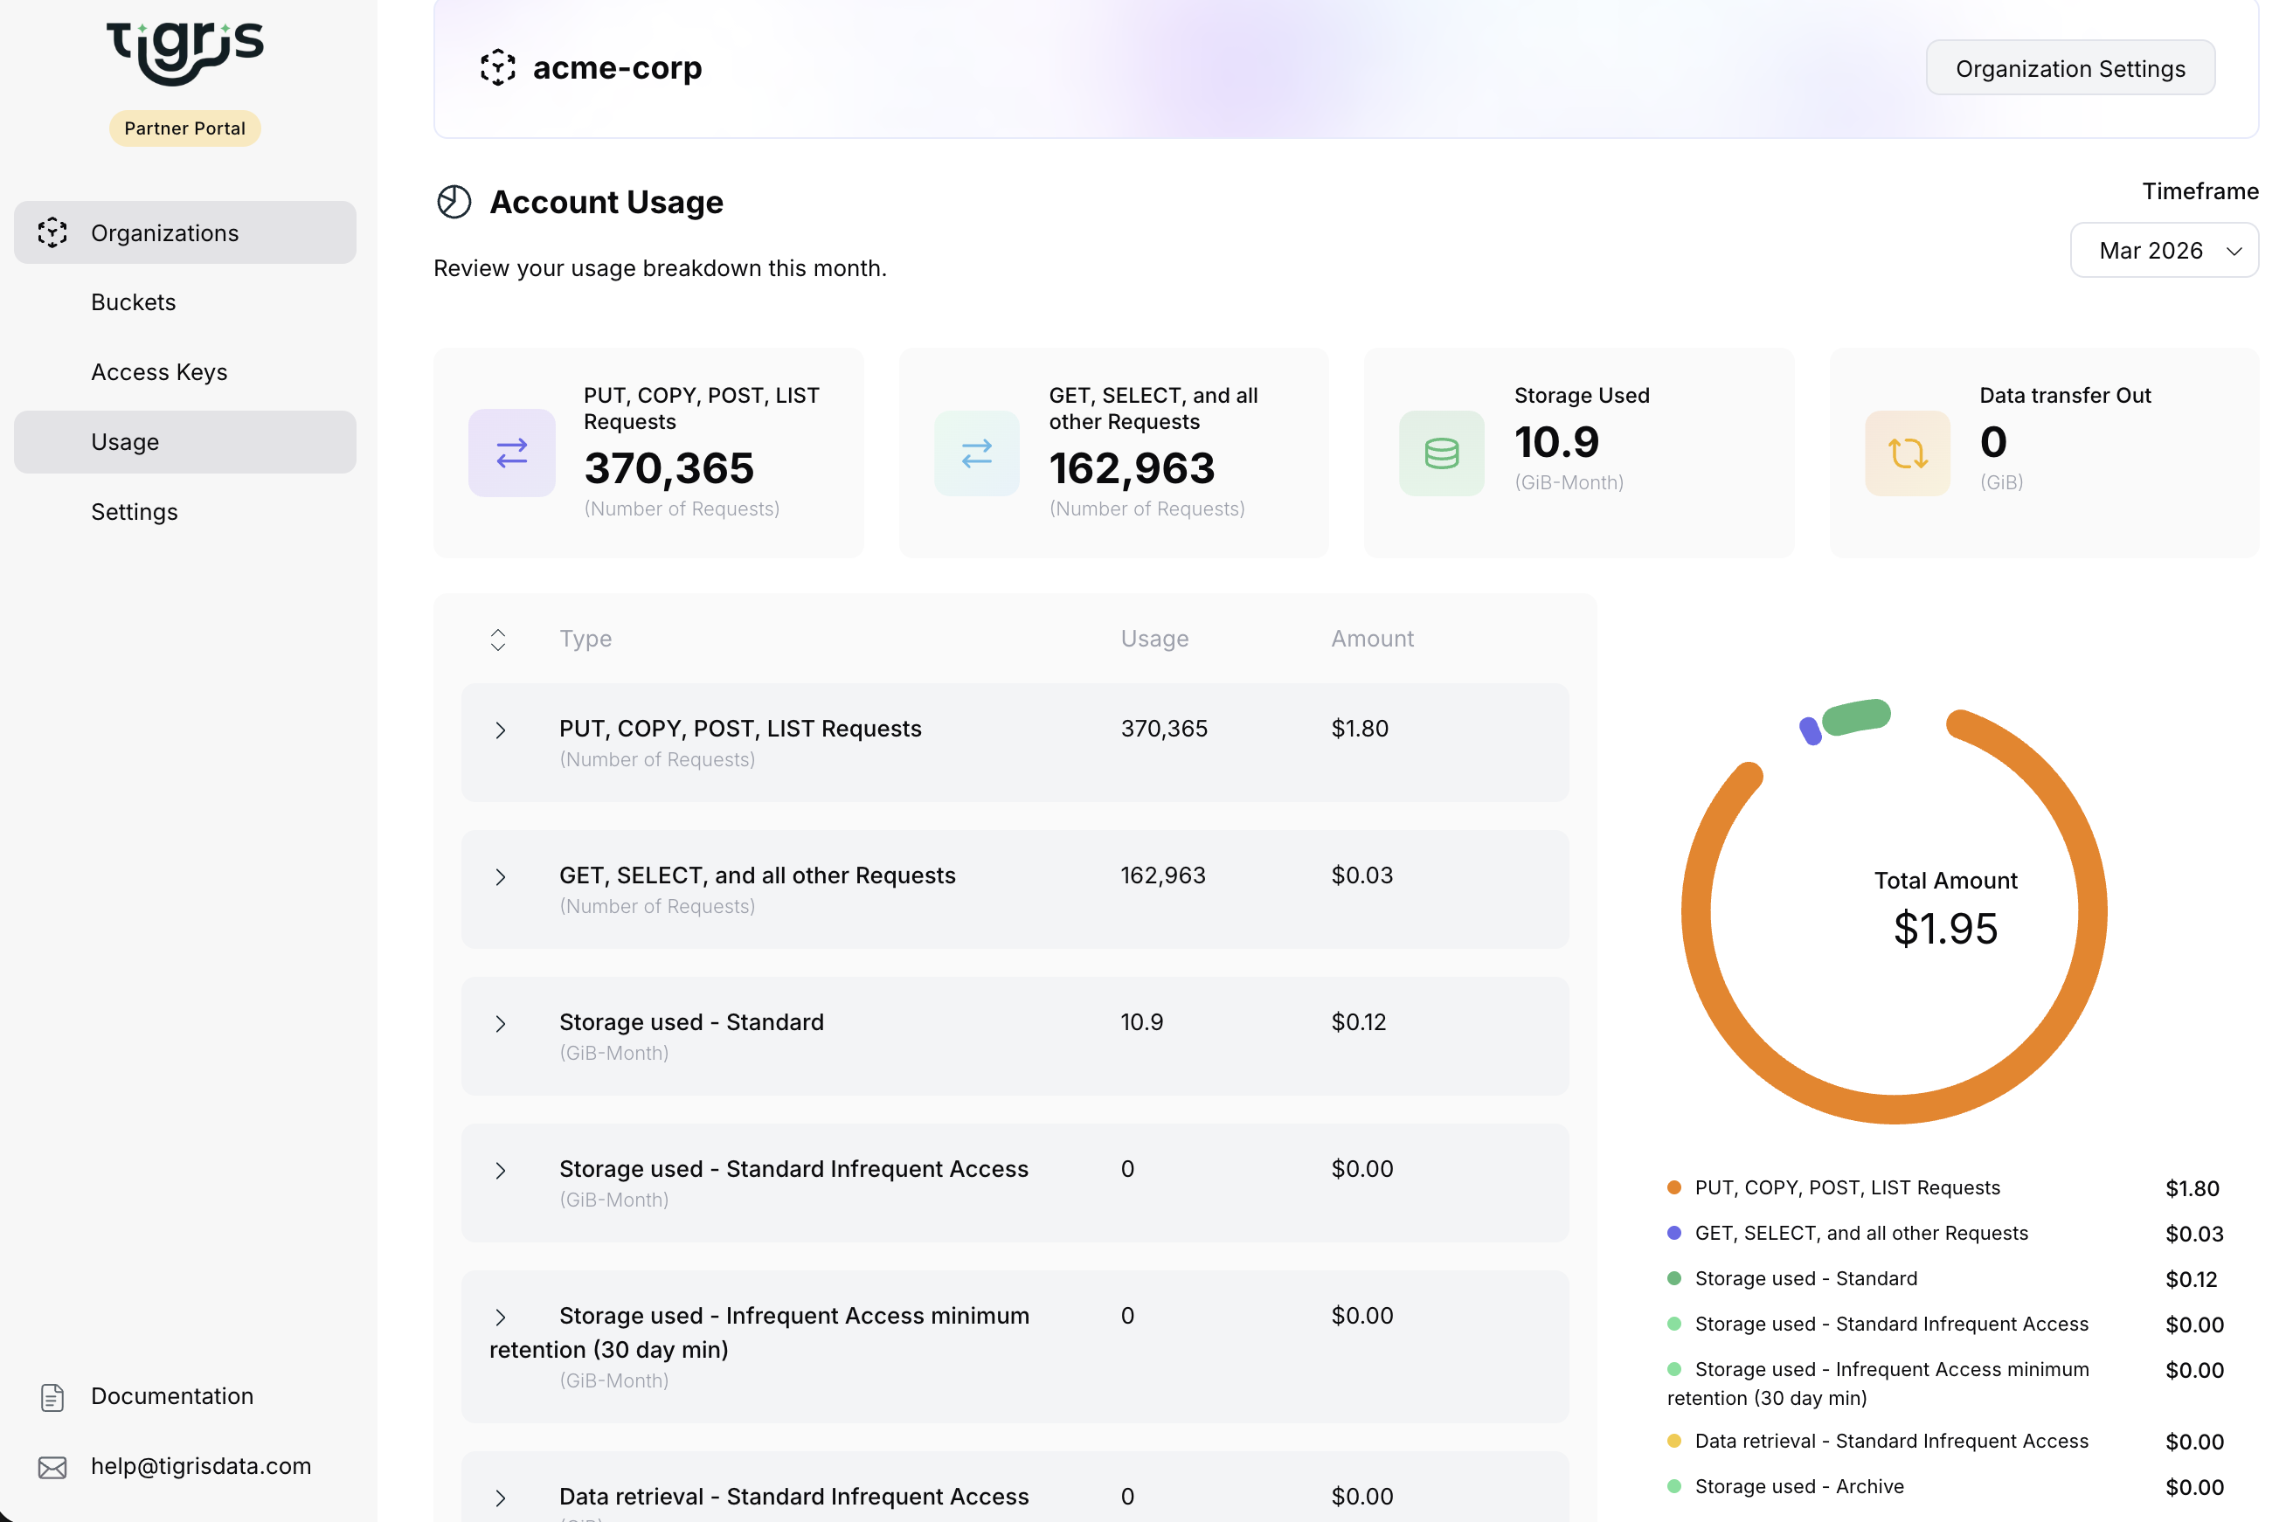The width and height of the screenshot is (2293, 1522).
Task: Toggle the Type column sort arrows
Action: [498, 640]
